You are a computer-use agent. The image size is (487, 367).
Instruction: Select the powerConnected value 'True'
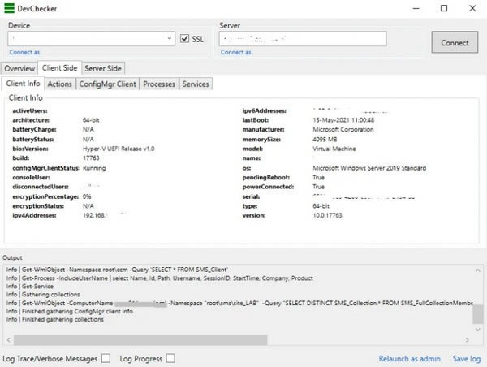coord(319,187)
